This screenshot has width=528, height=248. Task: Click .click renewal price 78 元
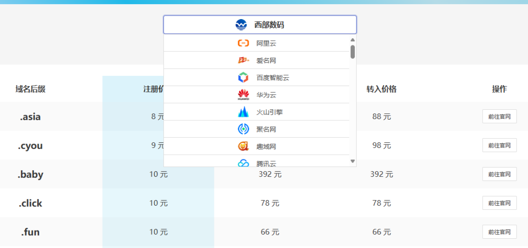click(x=270, y=203)
